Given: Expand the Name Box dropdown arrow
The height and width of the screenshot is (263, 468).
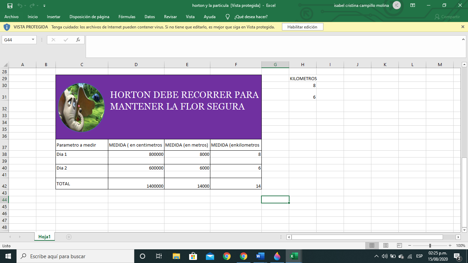Looking at the screenshot, I should 33,40.
